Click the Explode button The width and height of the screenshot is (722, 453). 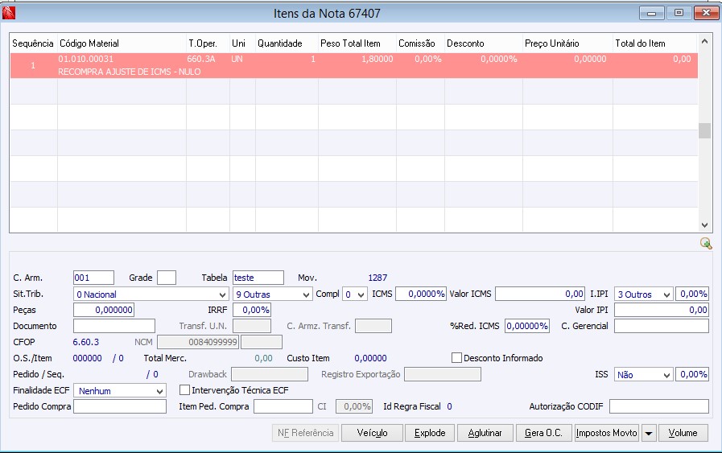tap(430, 433)
